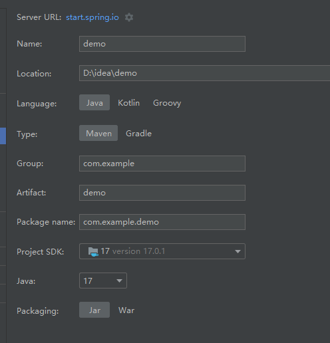Click the Group field com.example
Image resolution: width=330 pixels, height=343 pixels.
click(x=162, y=164)
